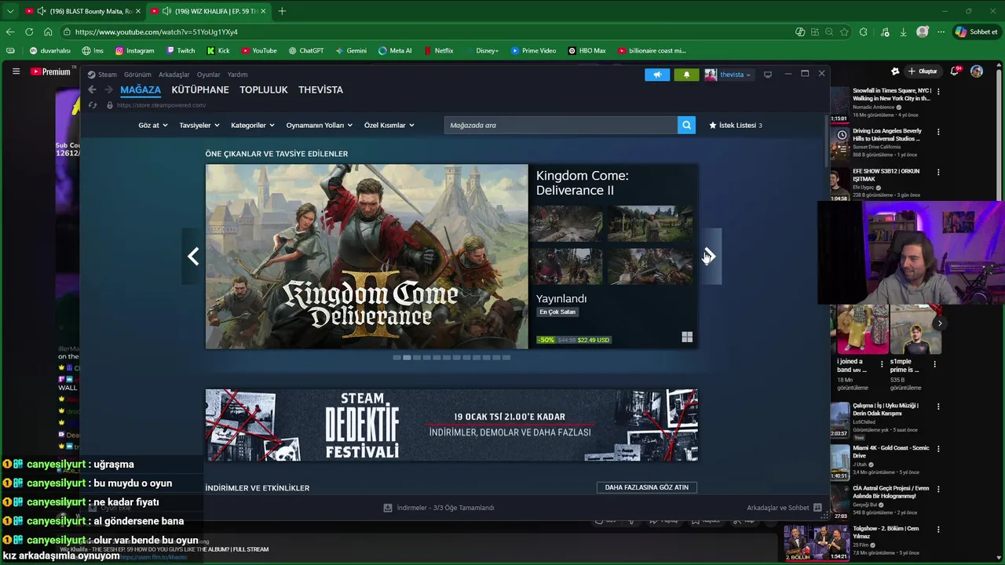Viewport: 1005px width, 565px height.
Task: Open browser downloads icon
Action: pos(904,32)
